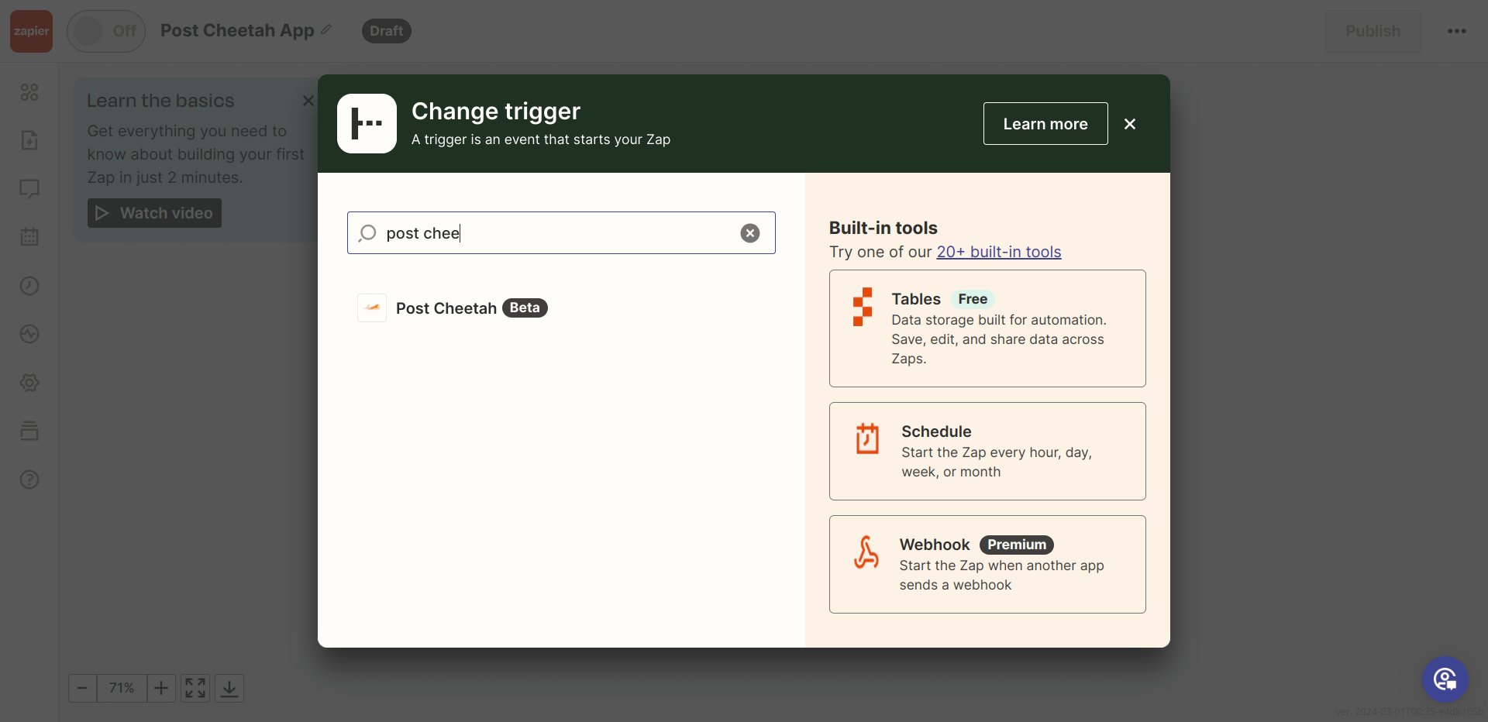The height and width of the screenshot is (722, 1488).
Task: Open the comments sidebar icon
Action: click(29, 189)
